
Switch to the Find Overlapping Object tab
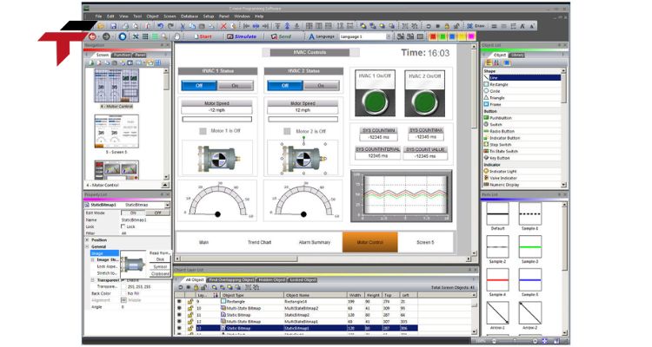point(231,280)
